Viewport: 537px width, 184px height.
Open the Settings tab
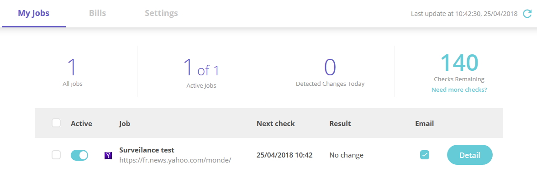tap(161, 13)
